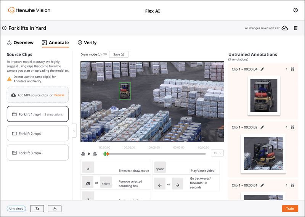Open the Verify tab
Image resolution: width=305 pixels, height=217 pixels.
pos(87,42)
